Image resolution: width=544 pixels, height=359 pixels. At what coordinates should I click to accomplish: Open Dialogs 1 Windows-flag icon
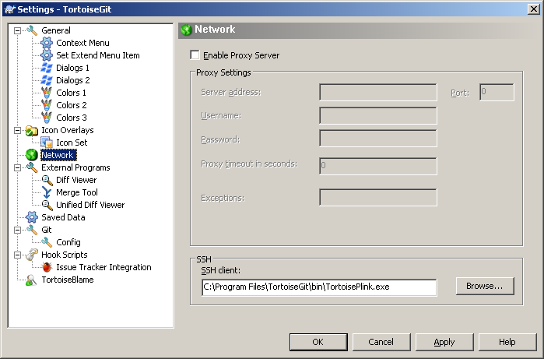47,68
